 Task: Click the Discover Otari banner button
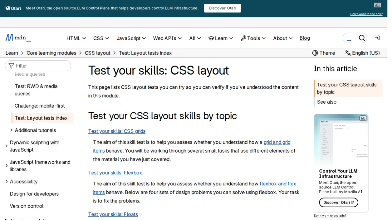222,8
